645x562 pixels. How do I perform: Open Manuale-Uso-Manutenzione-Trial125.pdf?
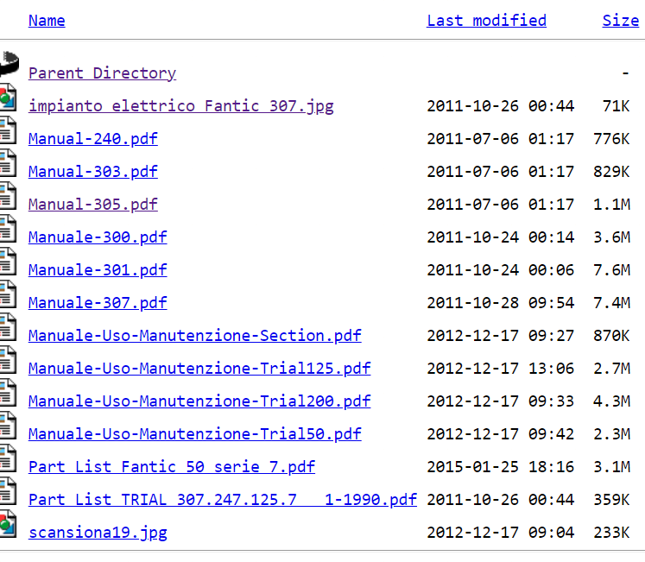(x=199, y=369)
